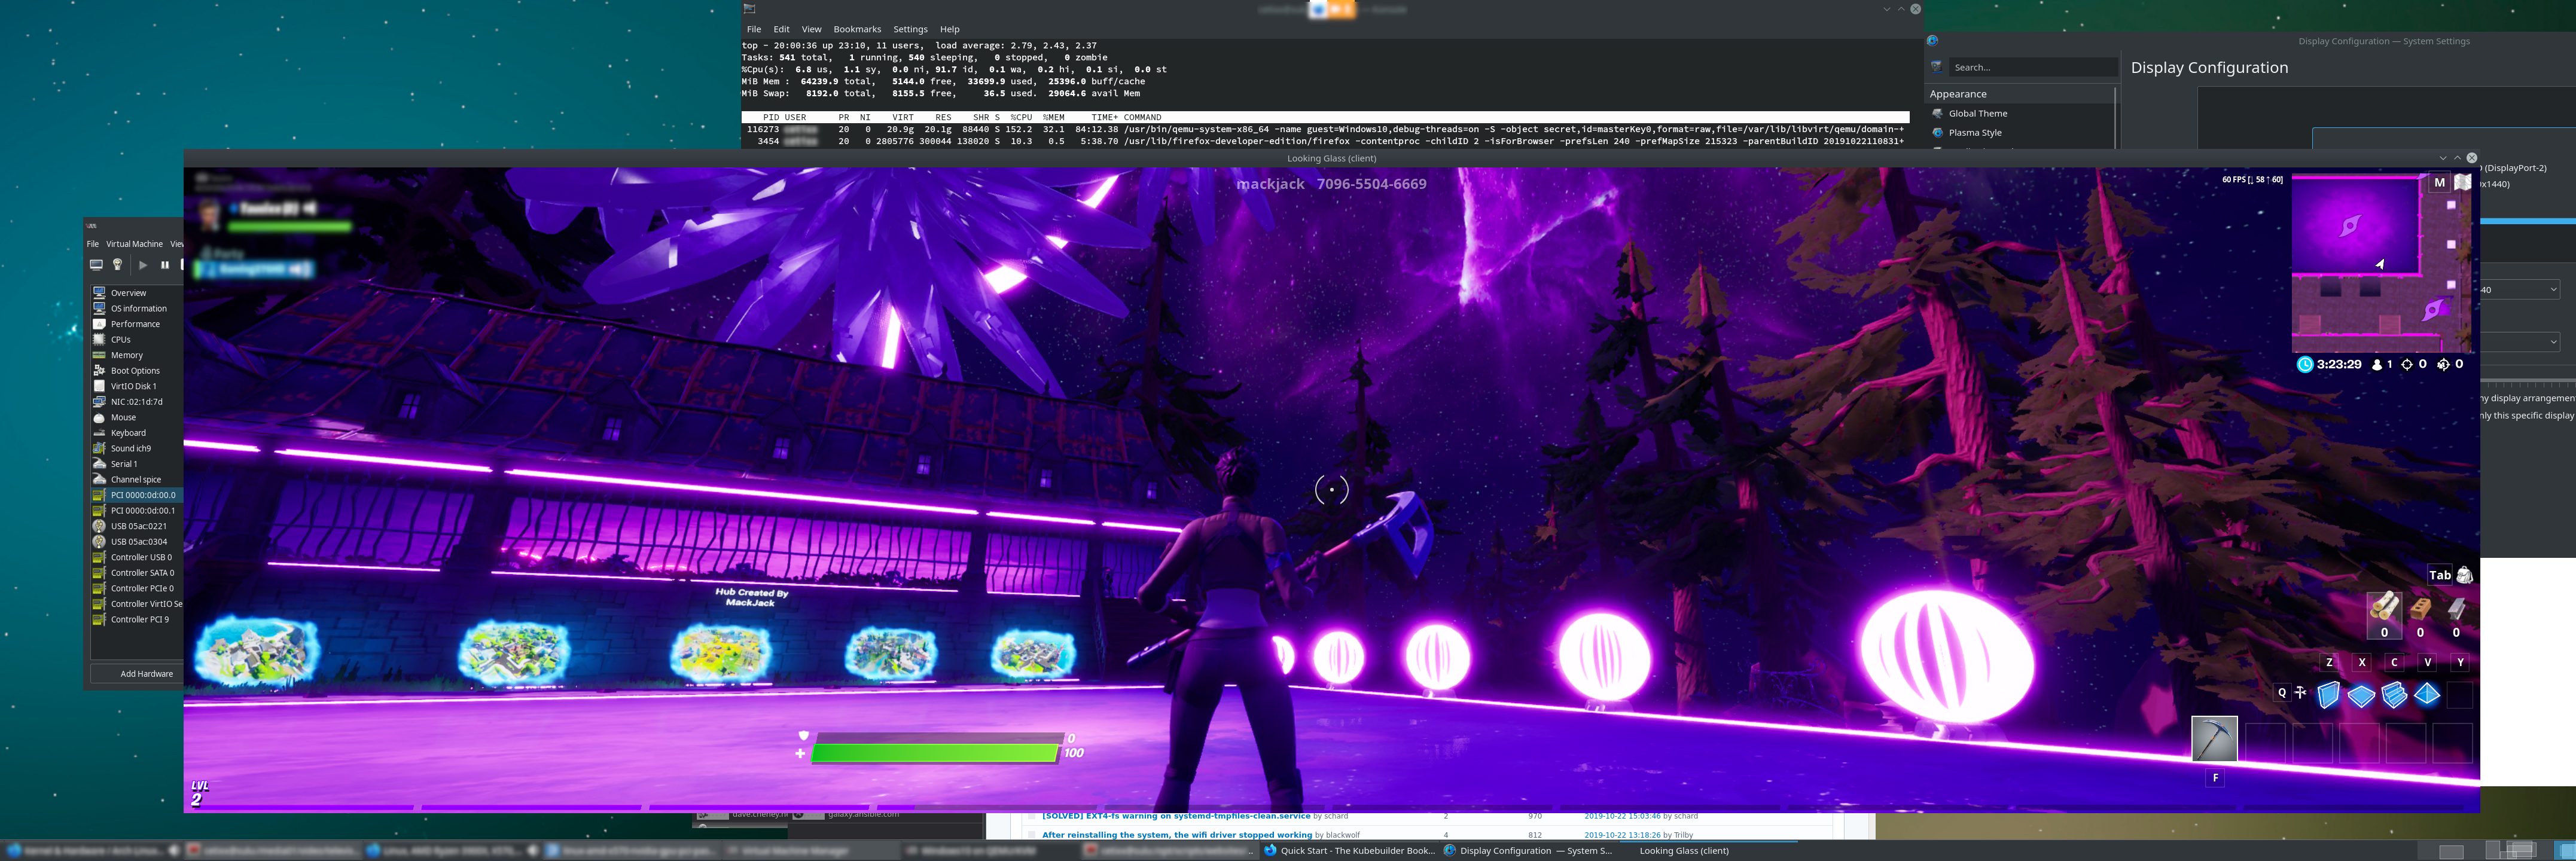
Task: Select PCI 0000:0d:00.1 device
Action: pyautogui.click(x=137, y=511)
